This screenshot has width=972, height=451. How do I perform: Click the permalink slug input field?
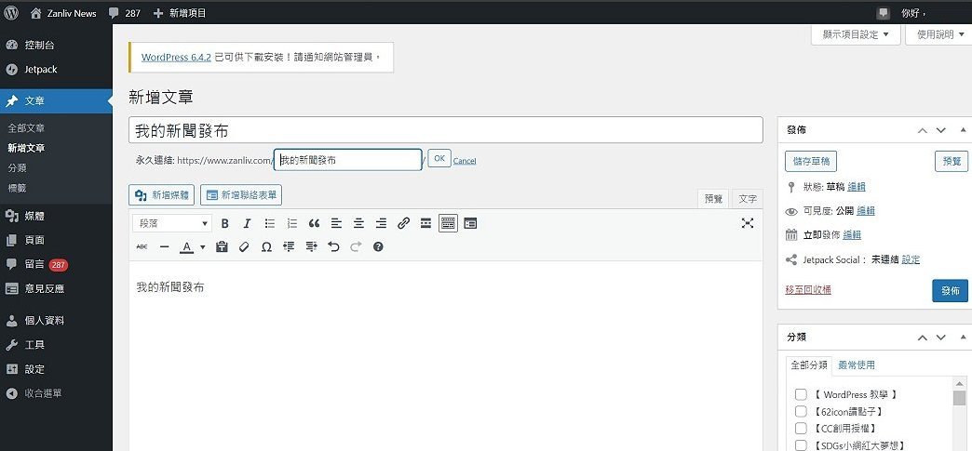[x=348, y=160]
